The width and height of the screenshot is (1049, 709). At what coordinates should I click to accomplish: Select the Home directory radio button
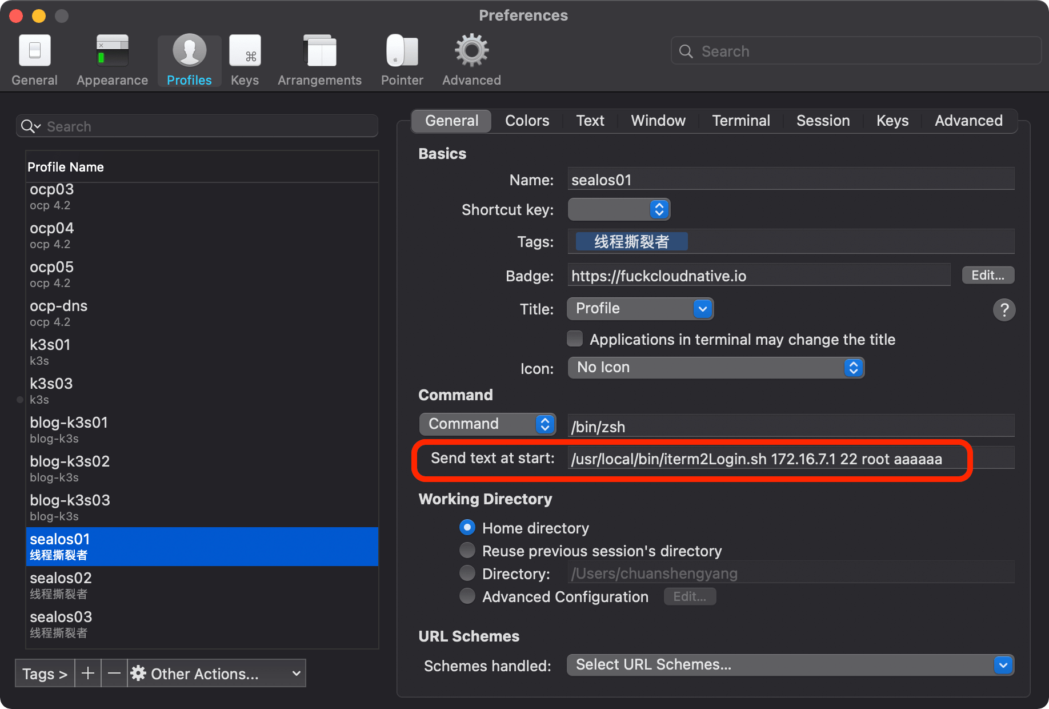click(467, 527)
